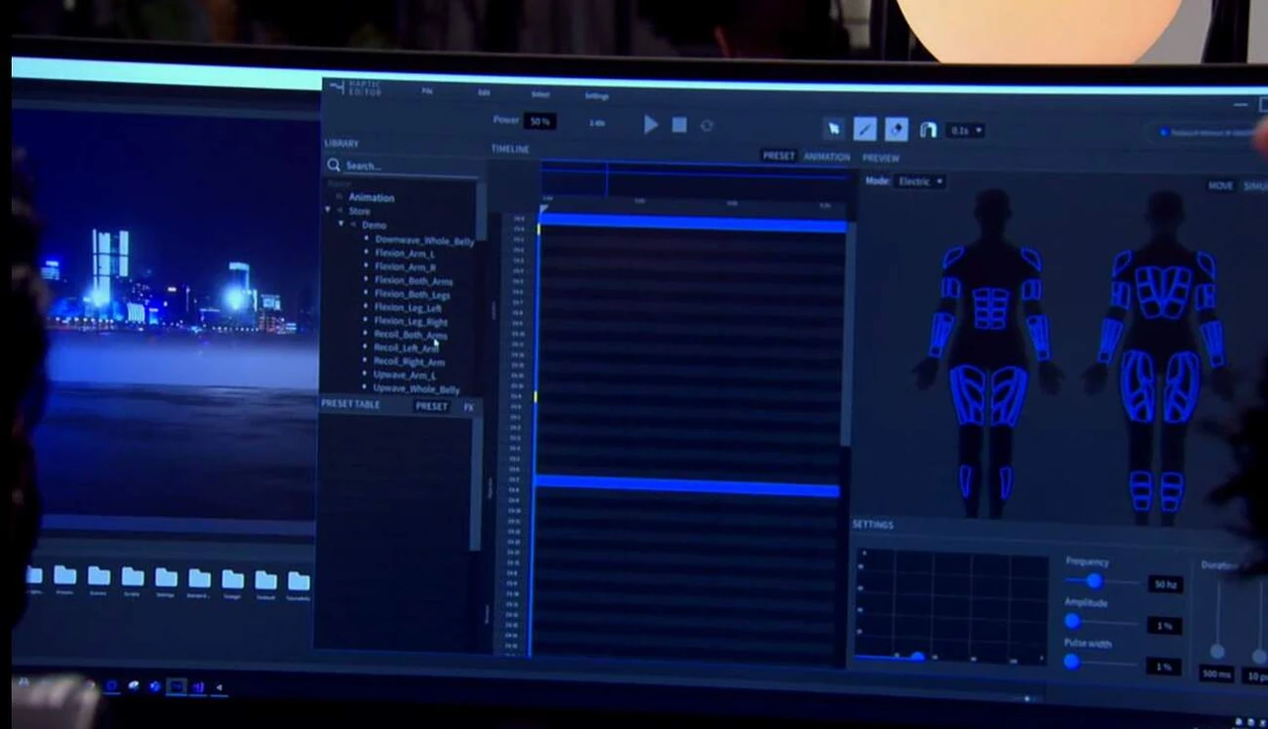Click the MOVE button in preview panel
The height and width of the screenshot is (729, 1268).
(x=1220, y=186)
